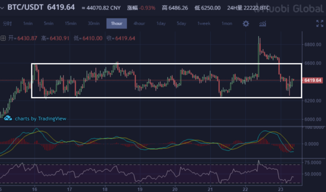
Task: Click the 6000.00 price axis label
Action: 312,120
